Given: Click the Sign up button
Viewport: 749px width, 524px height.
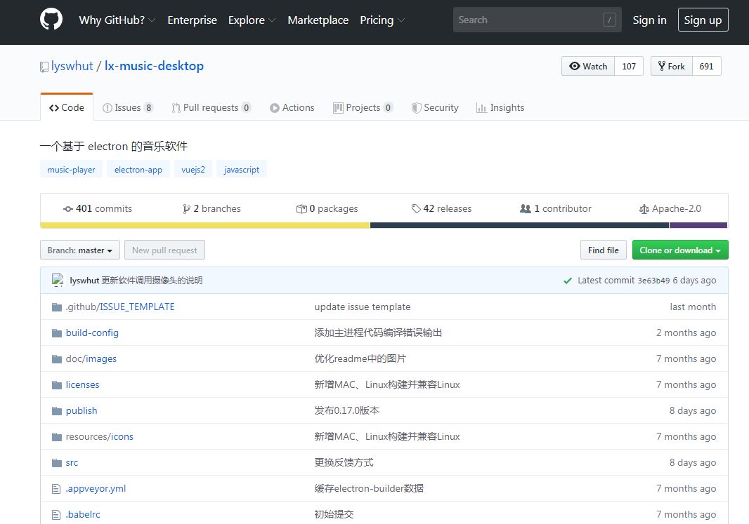Looking at the screenshot, I should click(x=703, y=20).
